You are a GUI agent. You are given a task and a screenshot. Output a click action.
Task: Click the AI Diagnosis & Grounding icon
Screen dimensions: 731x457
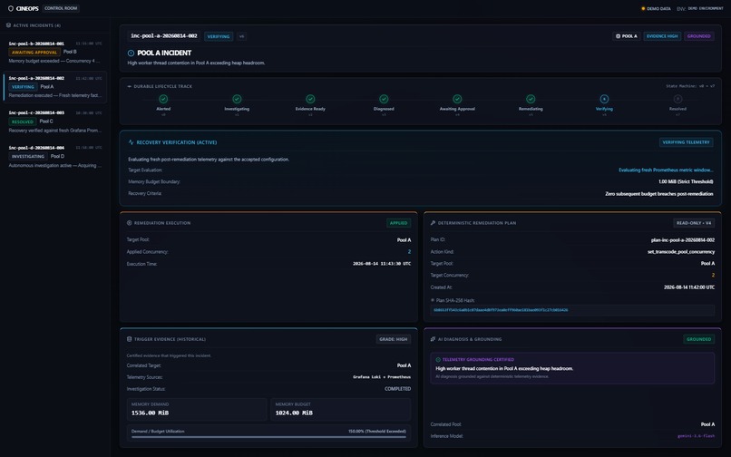tap(434, 339)
